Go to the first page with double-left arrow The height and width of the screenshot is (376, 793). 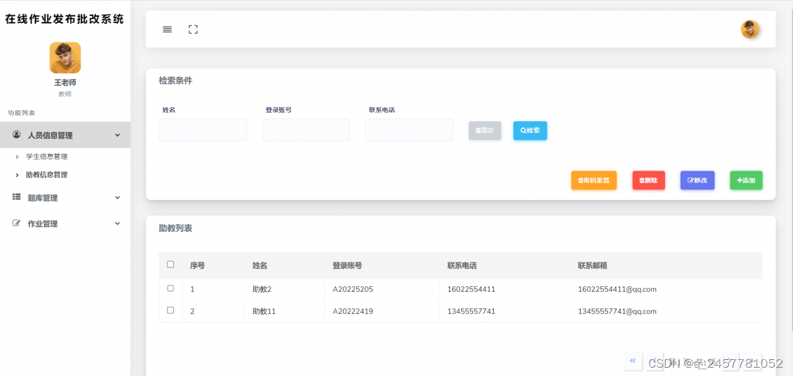[633, 361]
